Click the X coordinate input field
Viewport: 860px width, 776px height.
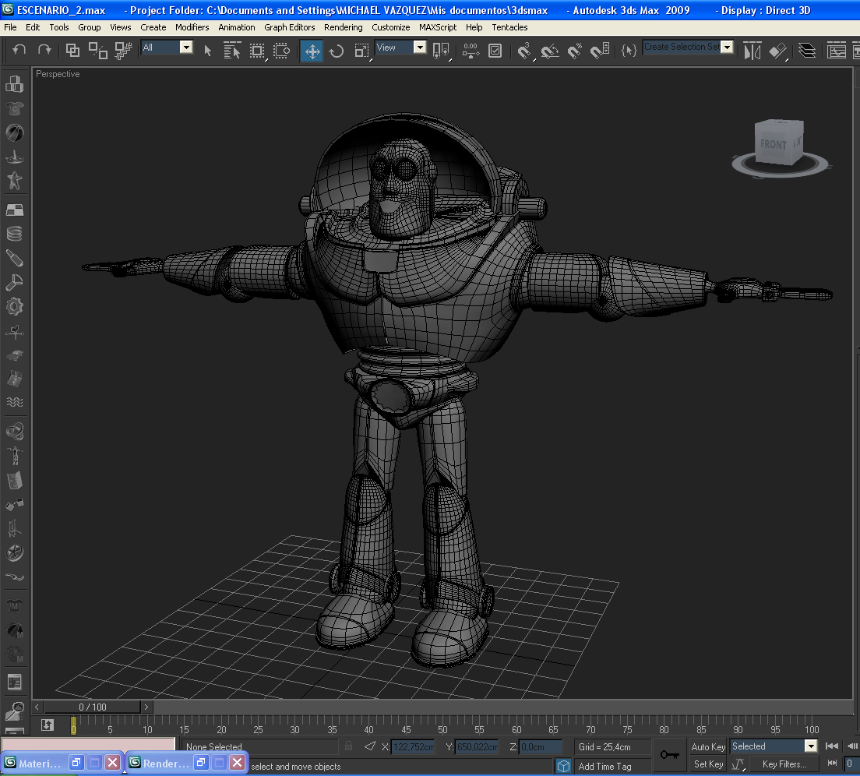(x=413, y=747)
